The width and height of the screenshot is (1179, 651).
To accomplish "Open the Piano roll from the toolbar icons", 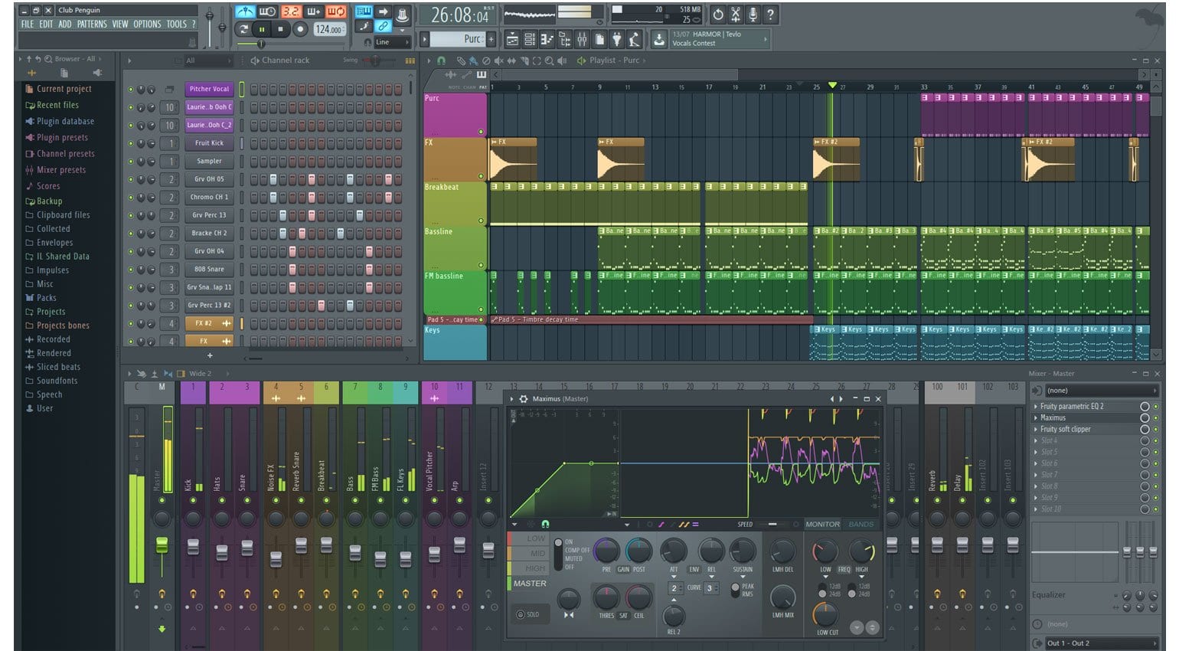I will click(x=545, y=39).
